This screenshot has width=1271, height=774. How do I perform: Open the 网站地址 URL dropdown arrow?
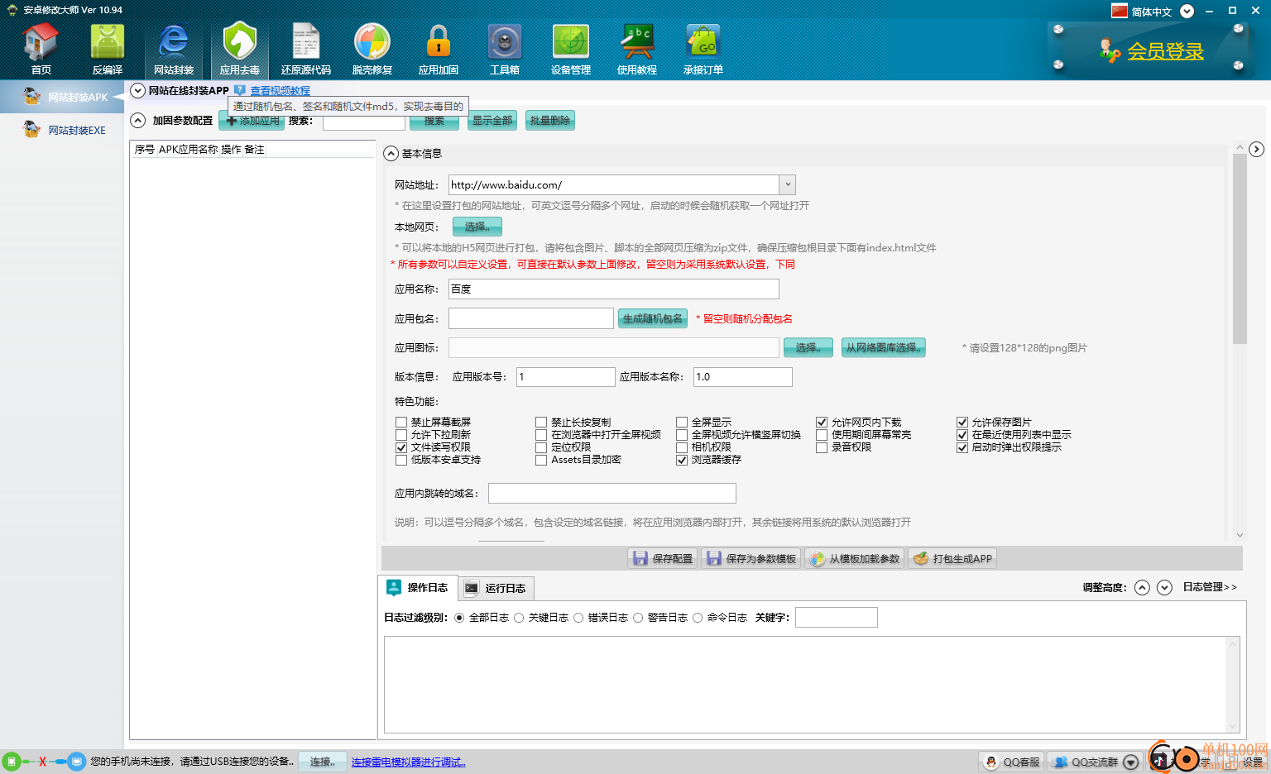click(x=788, y=184)
